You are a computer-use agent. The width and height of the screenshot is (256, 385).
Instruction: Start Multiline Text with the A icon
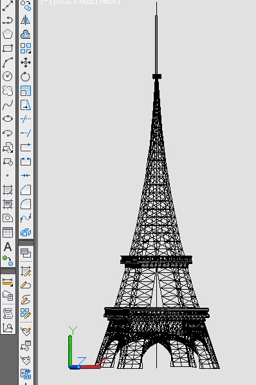pyautogui.click(x=8, y=247)
